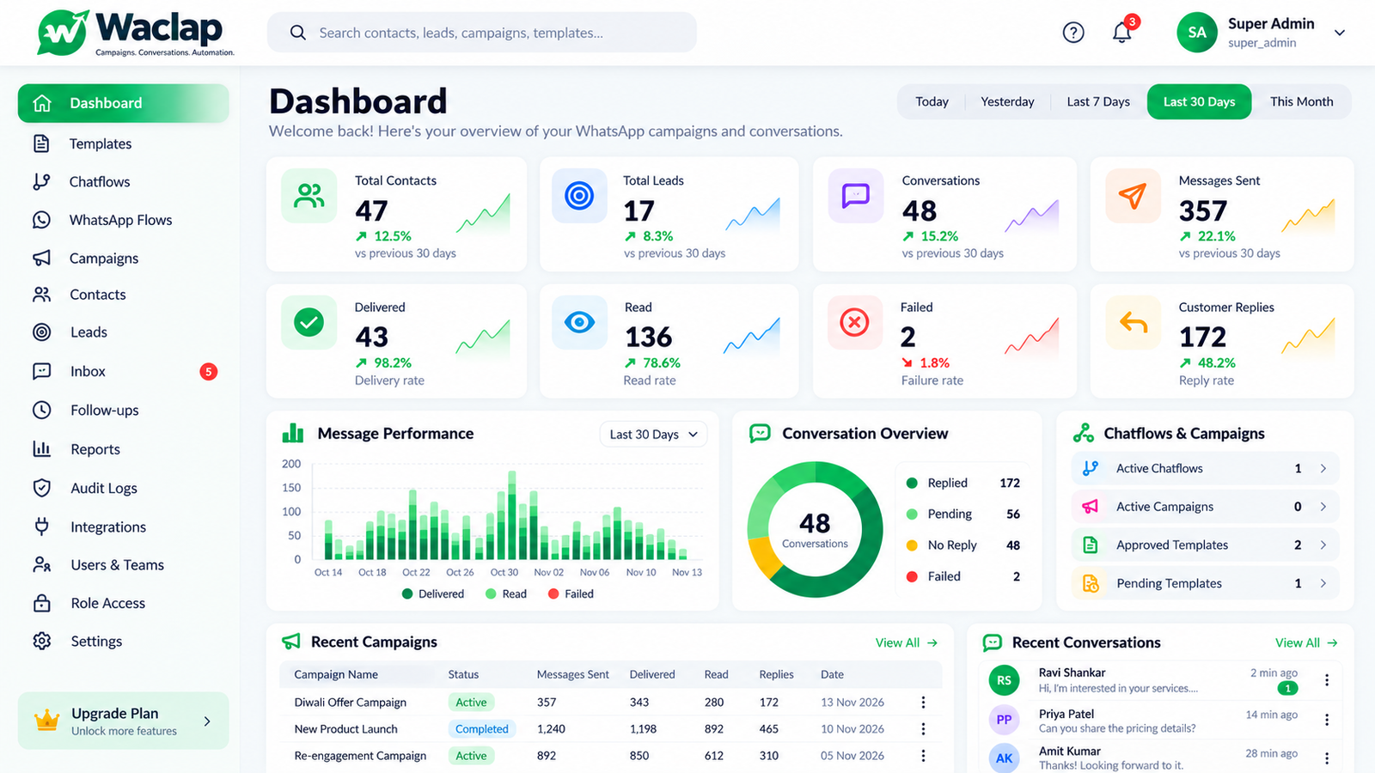Select the This Month tab

pyautogui.click(x=1301, y=101)
